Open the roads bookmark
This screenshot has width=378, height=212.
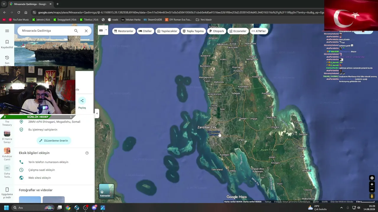(113, 20)
